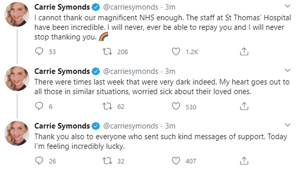Share the 'messages of support' tweet
The width and height of the screenshot is (299, 169).
(244, 161)
